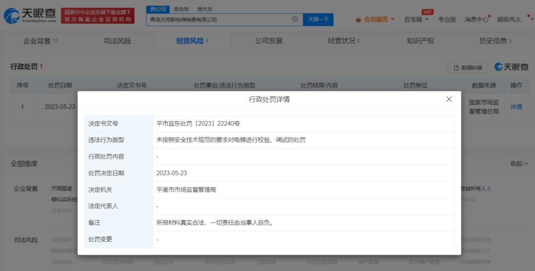This screenshot has width=535, height=271.
Task: Open the 消息中心 link
Action: [x=477, y=19]
